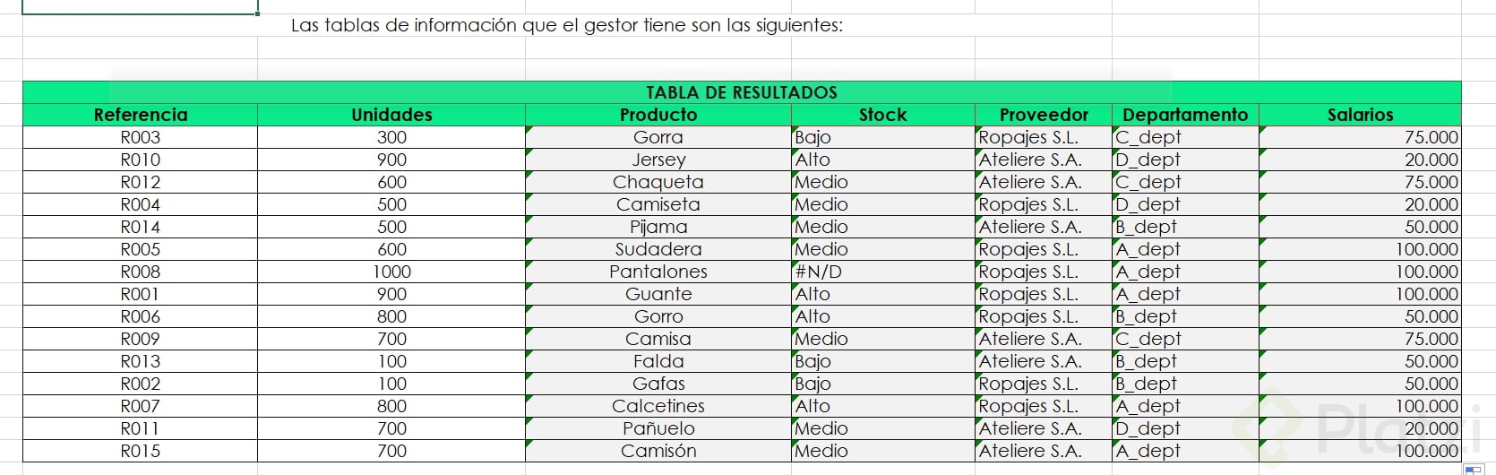Click the Salarios header cell
1496x475 pixels.
tap(1360, 115)
